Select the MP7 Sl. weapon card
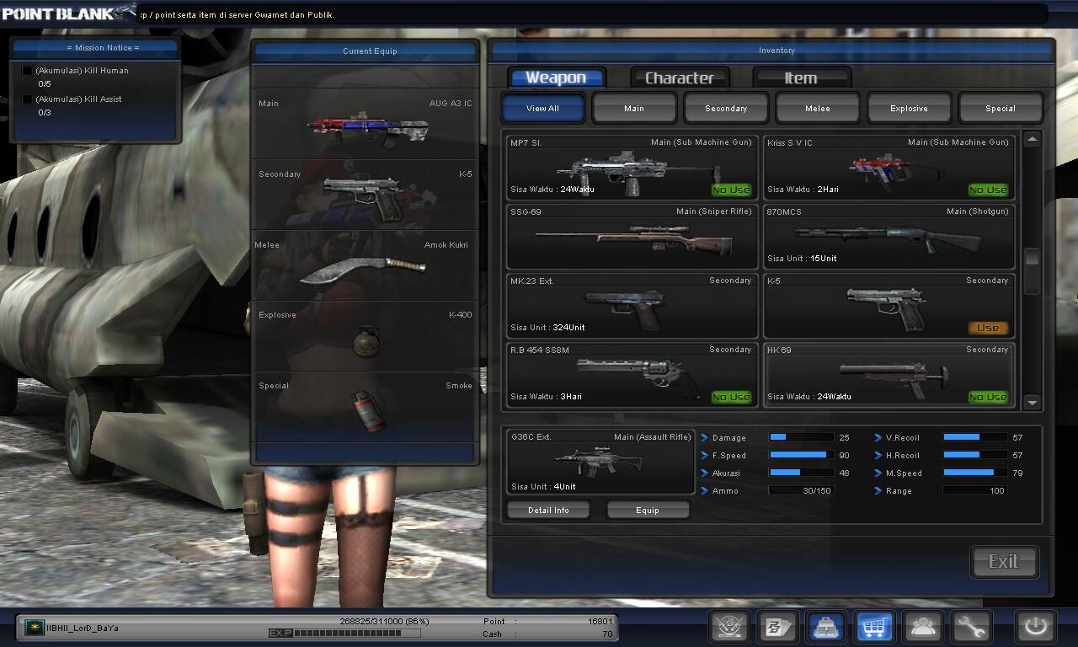Image resolution: width=1078 pixels, height=647 pixels. (632, 167)
